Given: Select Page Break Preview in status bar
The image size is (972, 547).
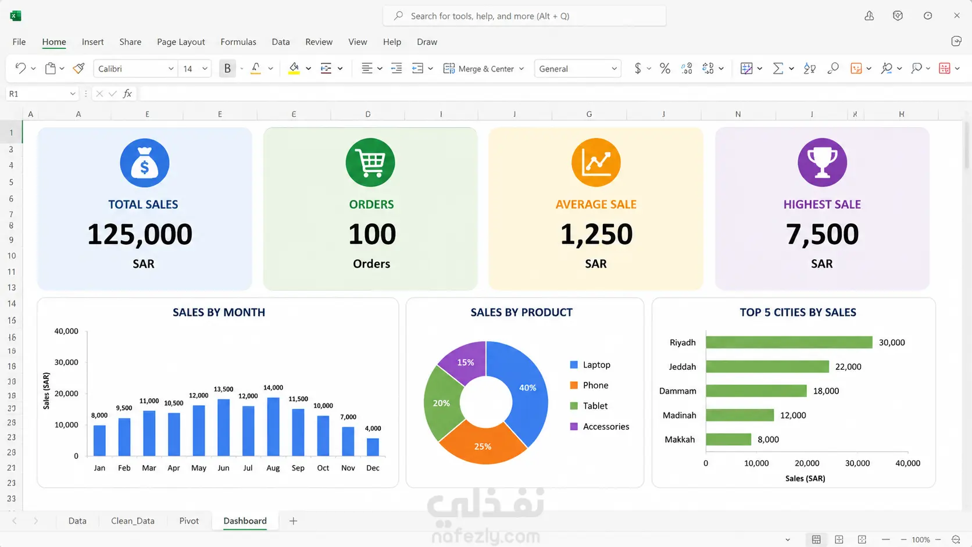Looking at the screenshot, I should pos(862,539).
